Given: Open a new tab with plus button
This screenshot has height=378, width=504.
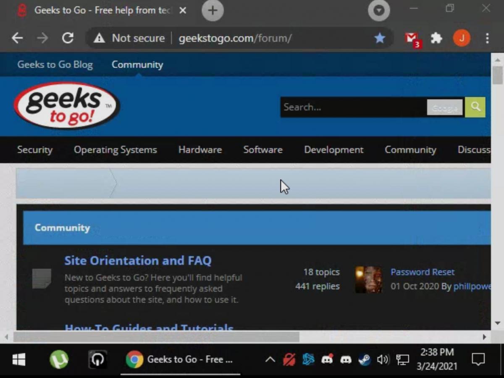Looking at the screenshot, I should pyautogui.click(x=213, y=10).
